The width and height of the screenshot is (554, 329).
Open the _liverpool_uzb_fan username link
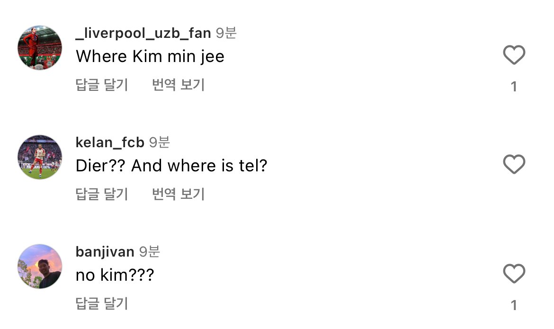click(x=143, y=33)
